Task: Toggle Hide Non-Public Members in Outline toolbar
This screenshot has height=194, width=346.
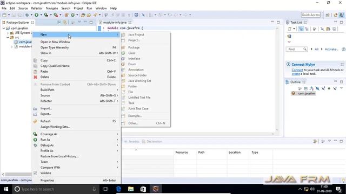Action: point(329,88)
